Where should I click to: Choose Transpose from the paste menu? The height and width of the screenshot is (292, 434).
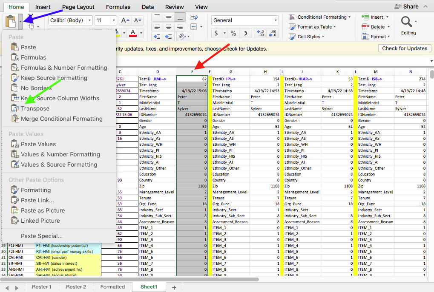(x=35, y=108)
